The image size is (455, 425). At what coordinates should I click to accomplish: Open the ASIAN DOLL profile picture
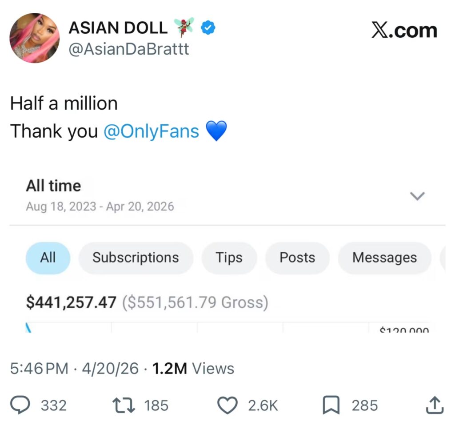click(x=34, y=38)
